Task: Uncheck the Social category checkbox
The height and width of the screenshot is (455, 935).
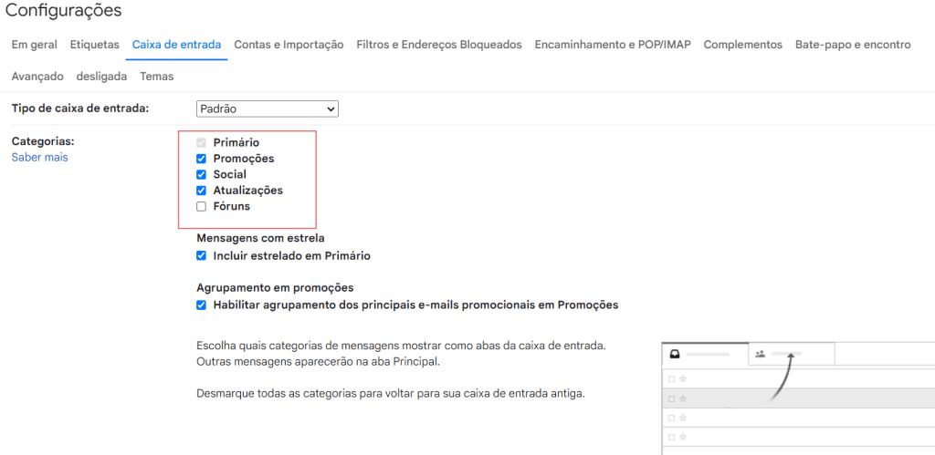Action: pyautogui.click(x=202, y=175)
